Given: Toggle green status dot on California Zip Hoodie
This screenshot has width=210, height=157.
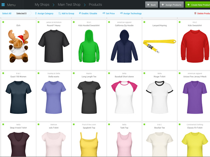Looking at the screenshot, I should [109, 22].
